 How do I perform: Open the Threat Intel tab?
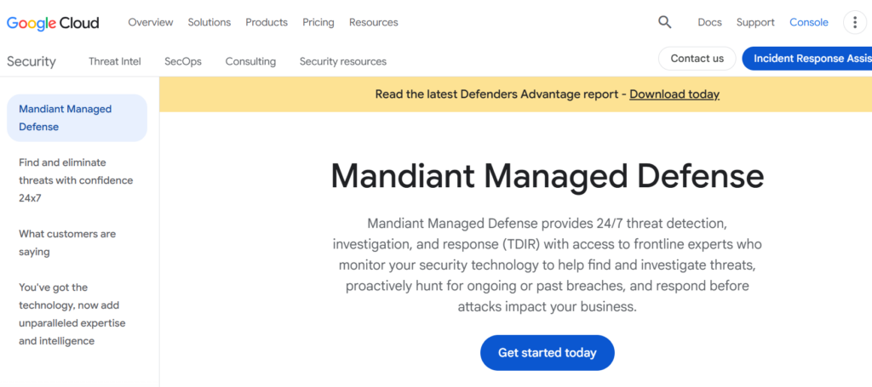115,61
